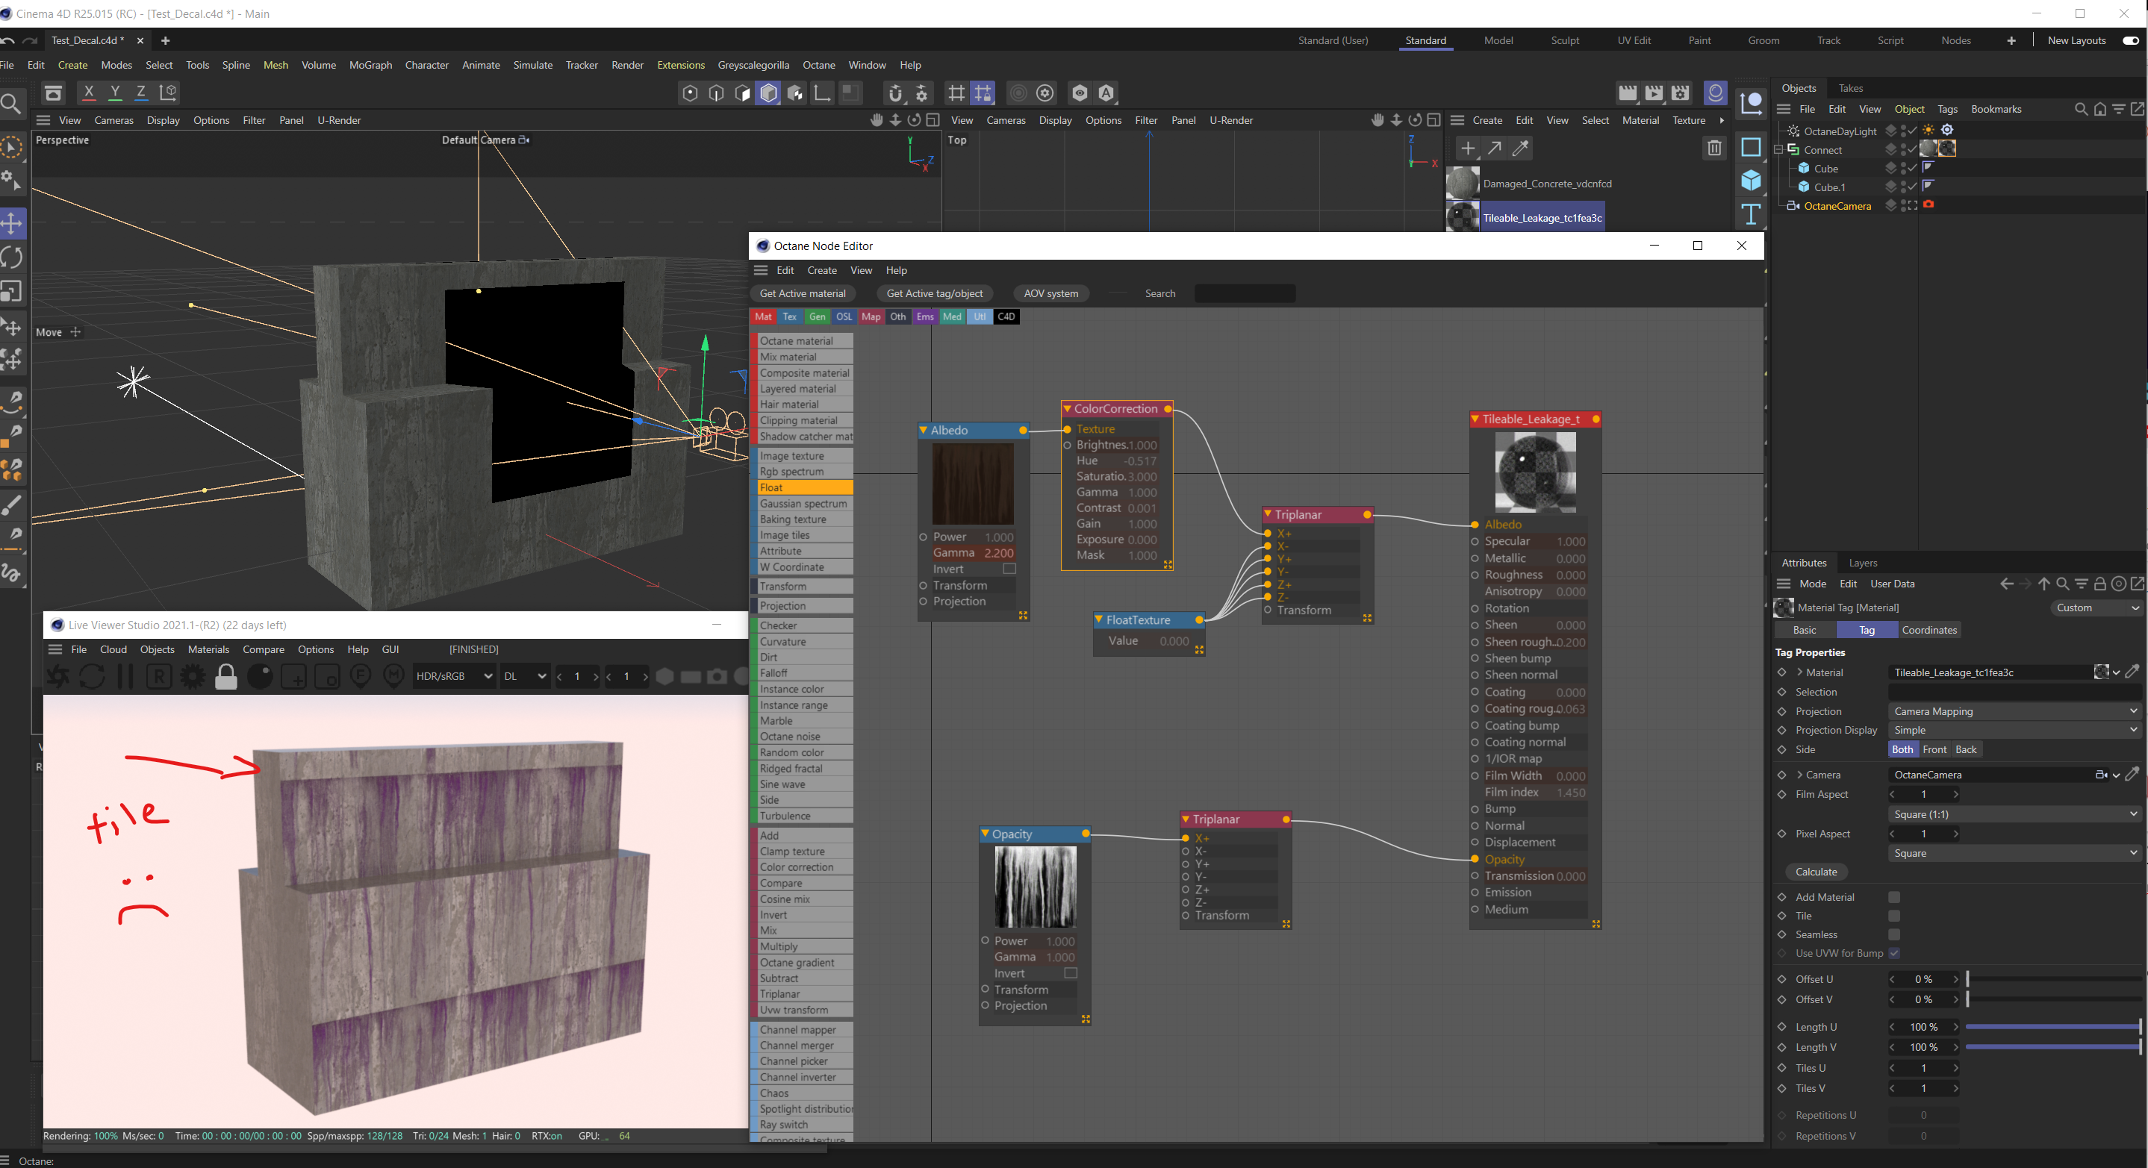This screenshot has height=1168, width=2148.
Task: Open the Octane menu in main menu bar
Action: (x=818, y=65)
